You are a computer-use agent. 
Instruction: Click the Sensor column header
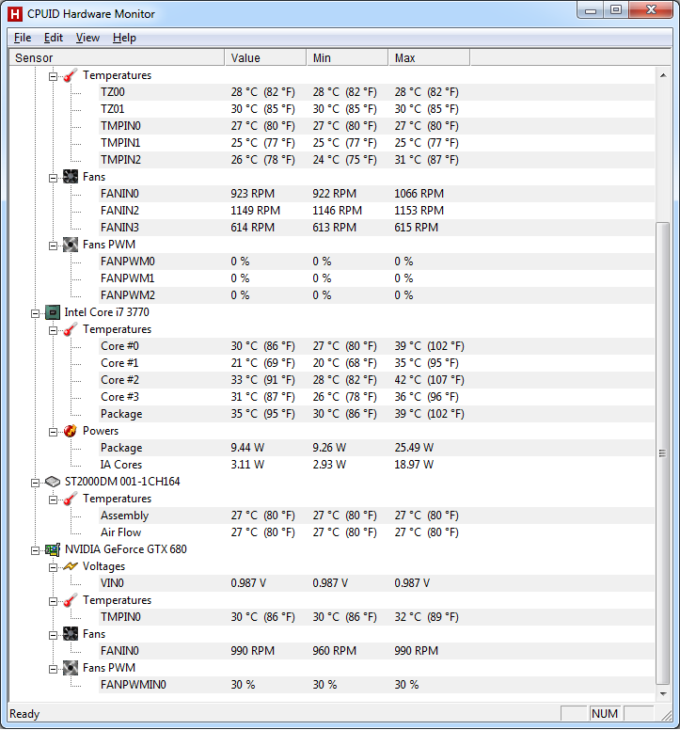pyautogui.click(x=117, y=58)
